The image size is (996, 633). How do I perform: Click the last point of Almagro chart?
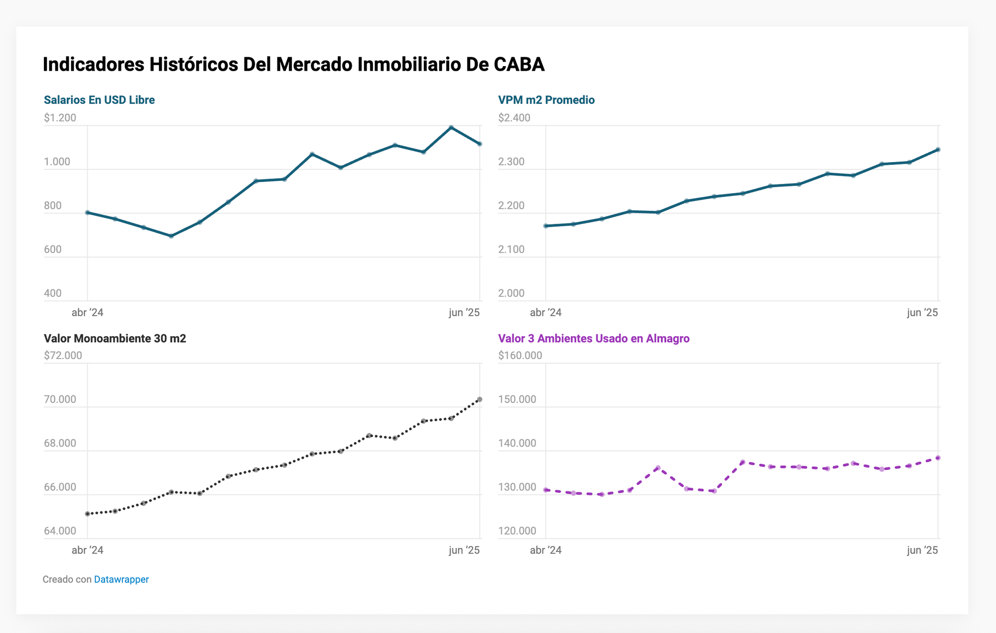tap(938, 457)
